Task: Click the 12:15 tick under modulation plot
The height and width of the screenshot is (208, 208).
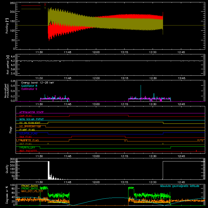Action: click(125, 104)
